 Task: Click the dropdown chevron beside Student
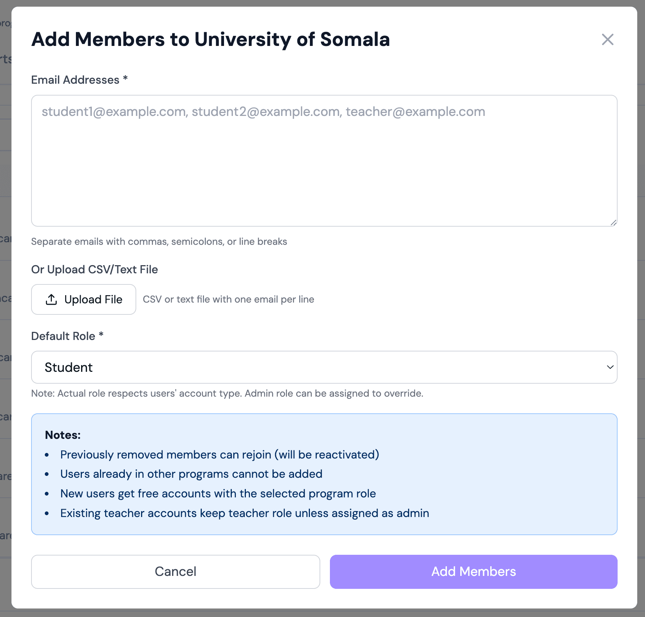point(609,367)
